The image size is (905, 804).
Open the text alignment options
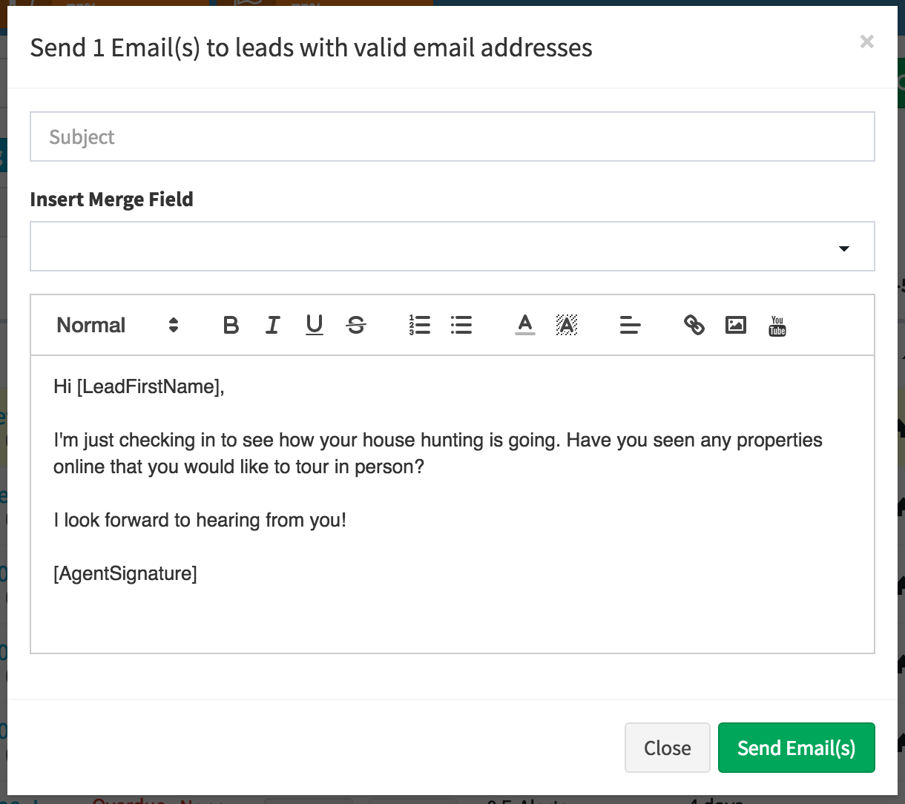[x=630, y=325]
